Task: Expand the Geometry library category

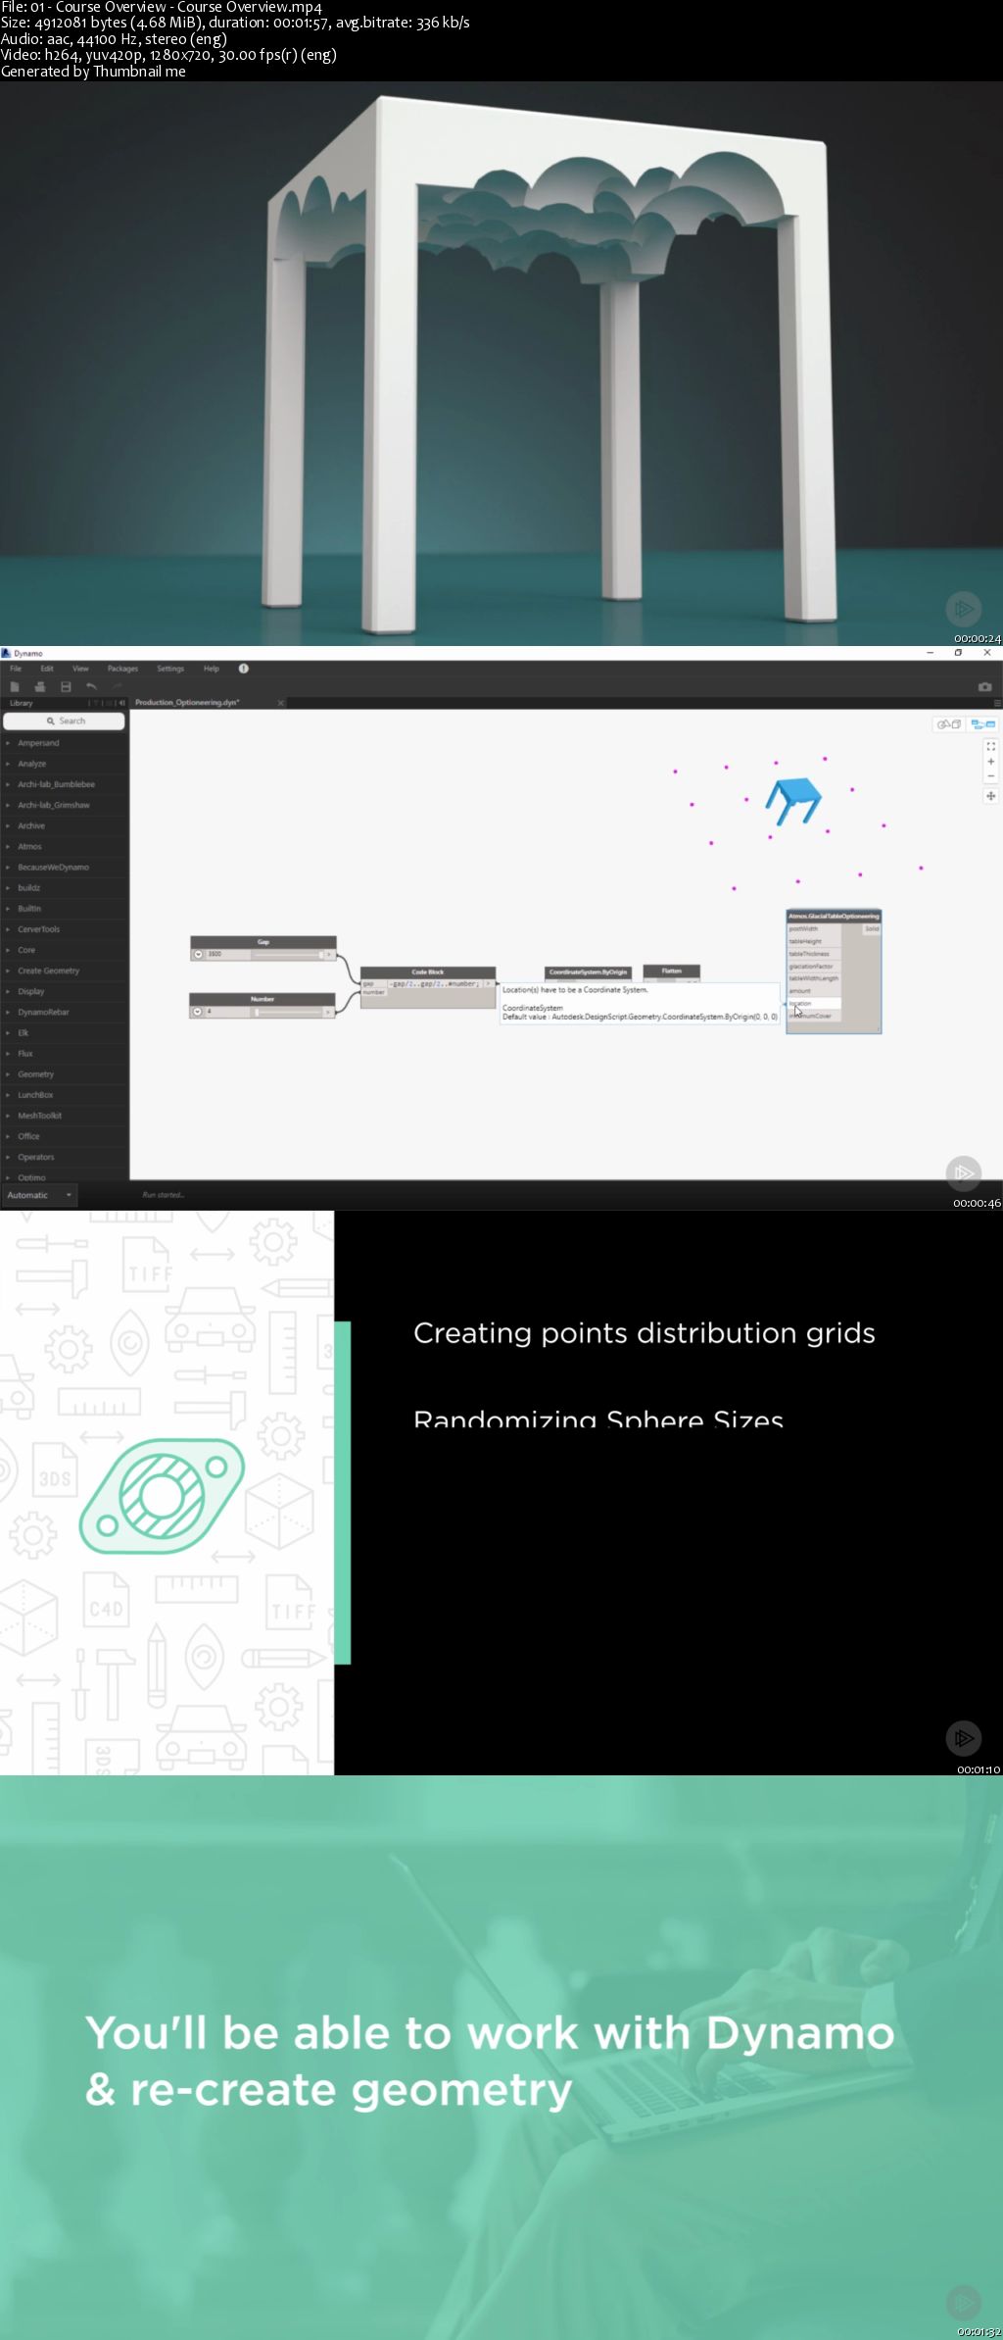Action: coord(64,1074)
